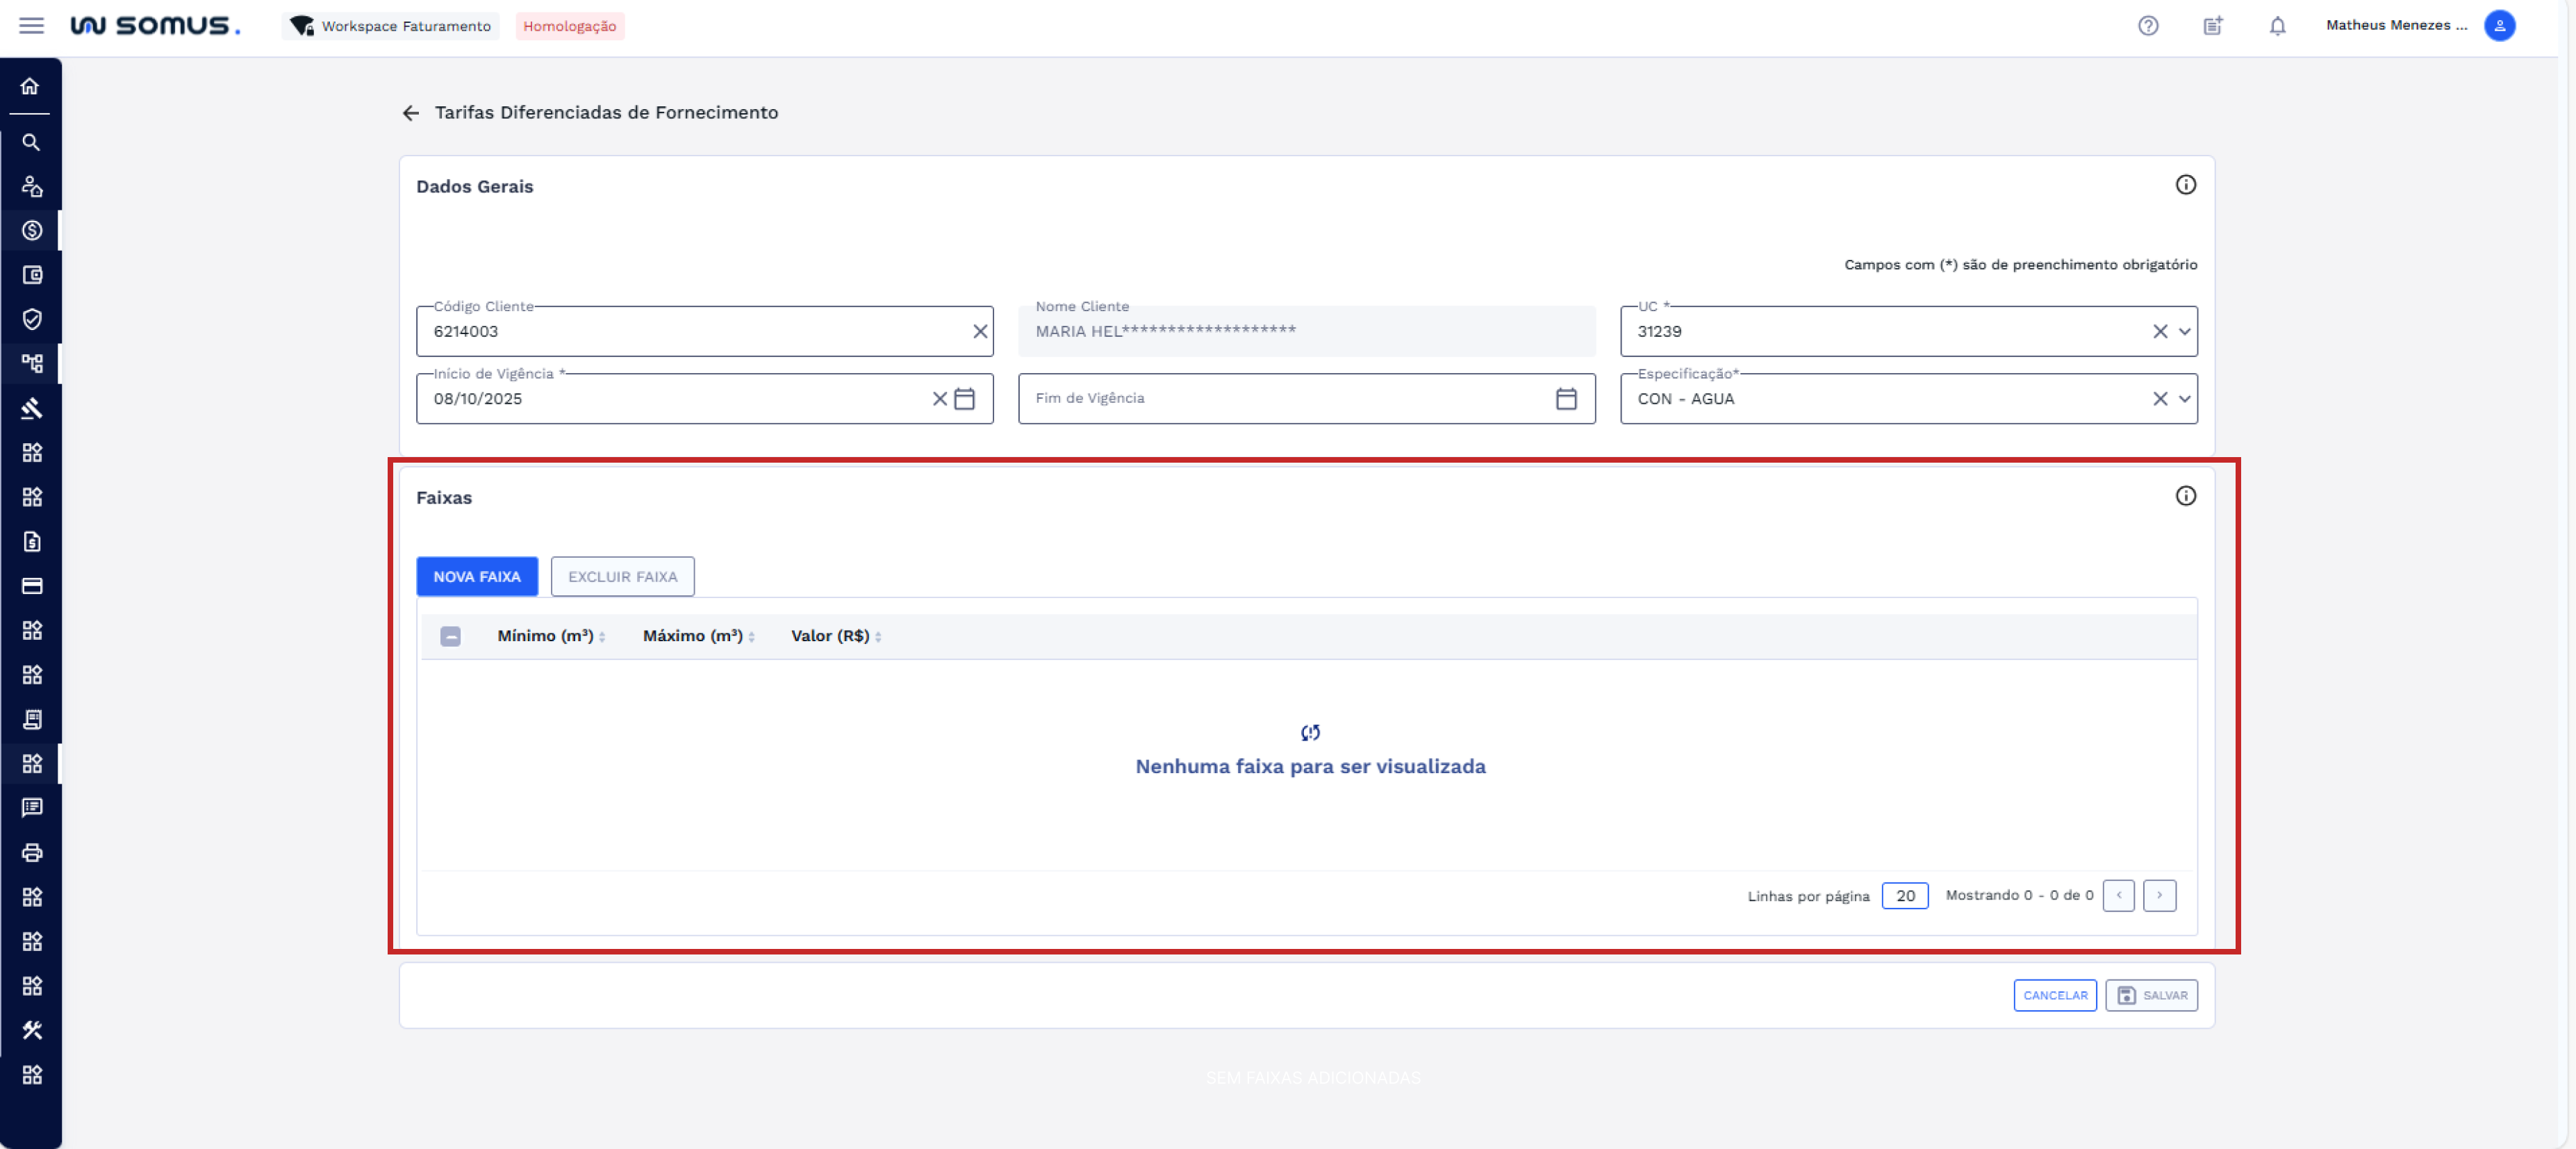The height and width of the screenshot is (1149, 2576).
Task: Open the hamburger menu icon
Action: [x=31, y=25]
